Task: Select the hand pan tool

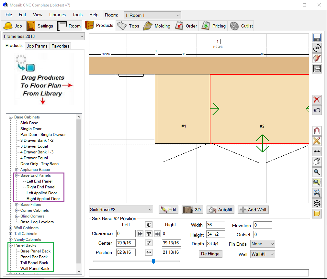Action: (x=317, y=162)
